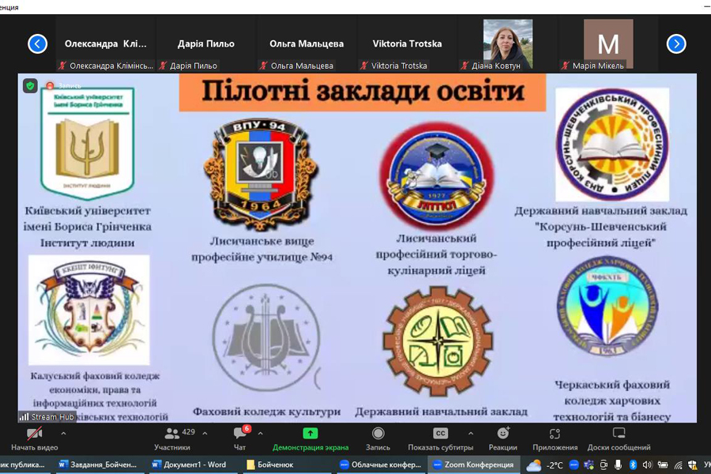Switch to Zoom Конференция taskbar item
Viewport: 711px width, 474px height.
tap(474, 465)
